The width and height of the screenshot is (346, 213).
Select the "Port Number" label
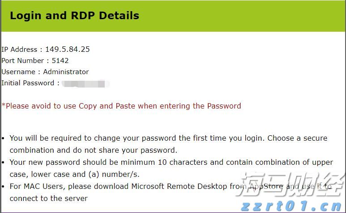tap(22, 60)
